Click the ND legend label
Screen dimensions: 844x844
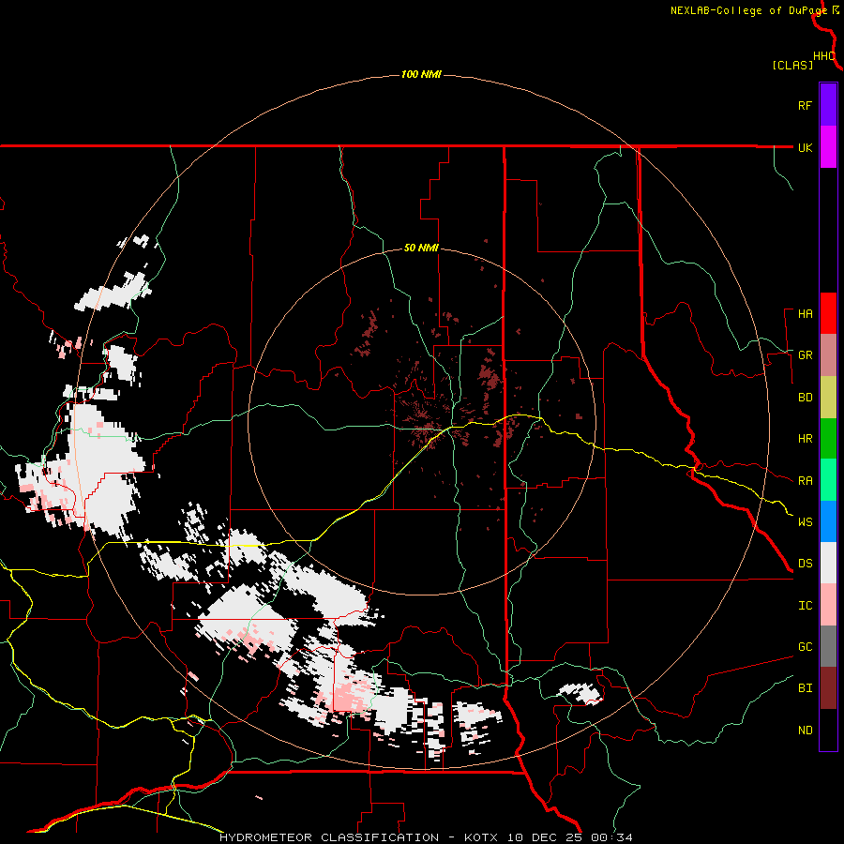coord(805,731)
